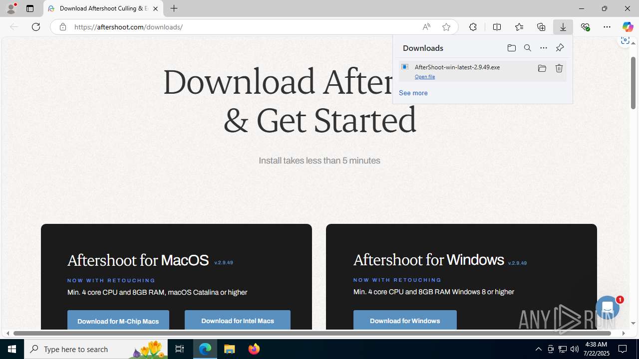Click the scroll down arrow

633,324
